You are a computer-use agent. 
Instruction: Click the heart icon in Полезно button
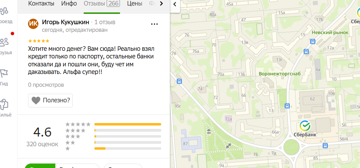click(36, 101)
